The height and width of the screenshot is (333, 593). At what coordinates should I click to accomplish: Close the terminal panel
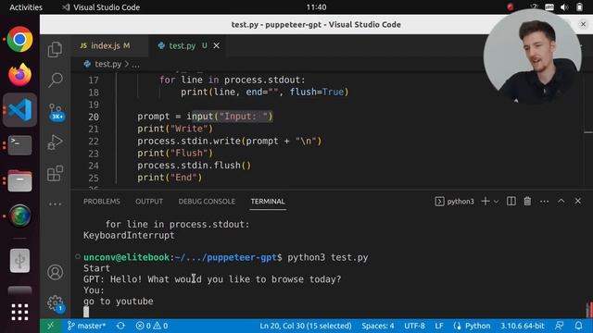click(x=578, y=202)
